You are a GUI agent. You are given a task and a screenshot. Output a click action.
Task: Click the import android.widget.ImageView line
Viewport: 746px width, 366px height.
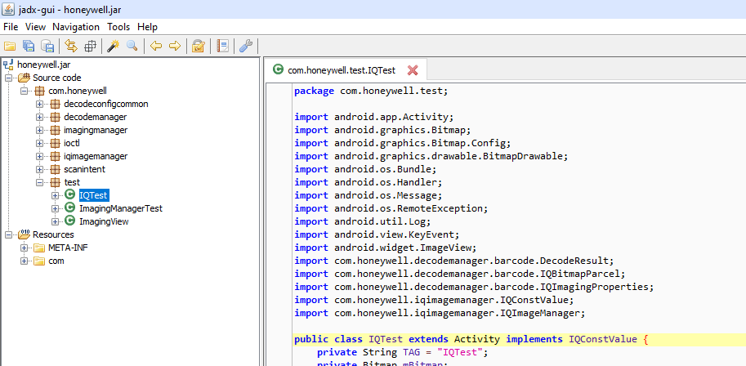pos(386,248)
